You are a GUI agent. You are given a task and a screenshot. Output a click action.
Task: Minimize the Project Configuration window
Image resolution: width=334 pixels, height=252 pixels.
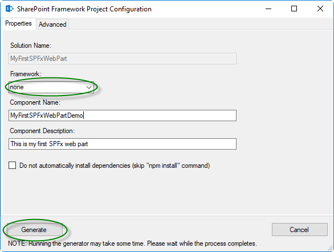(x=268, y=9)
